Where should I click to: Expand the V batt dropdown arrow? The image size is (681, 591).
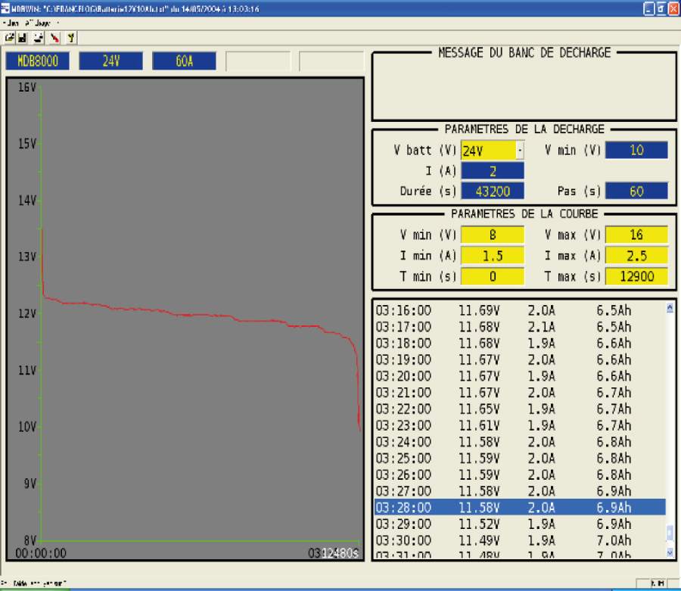point(520,151)
